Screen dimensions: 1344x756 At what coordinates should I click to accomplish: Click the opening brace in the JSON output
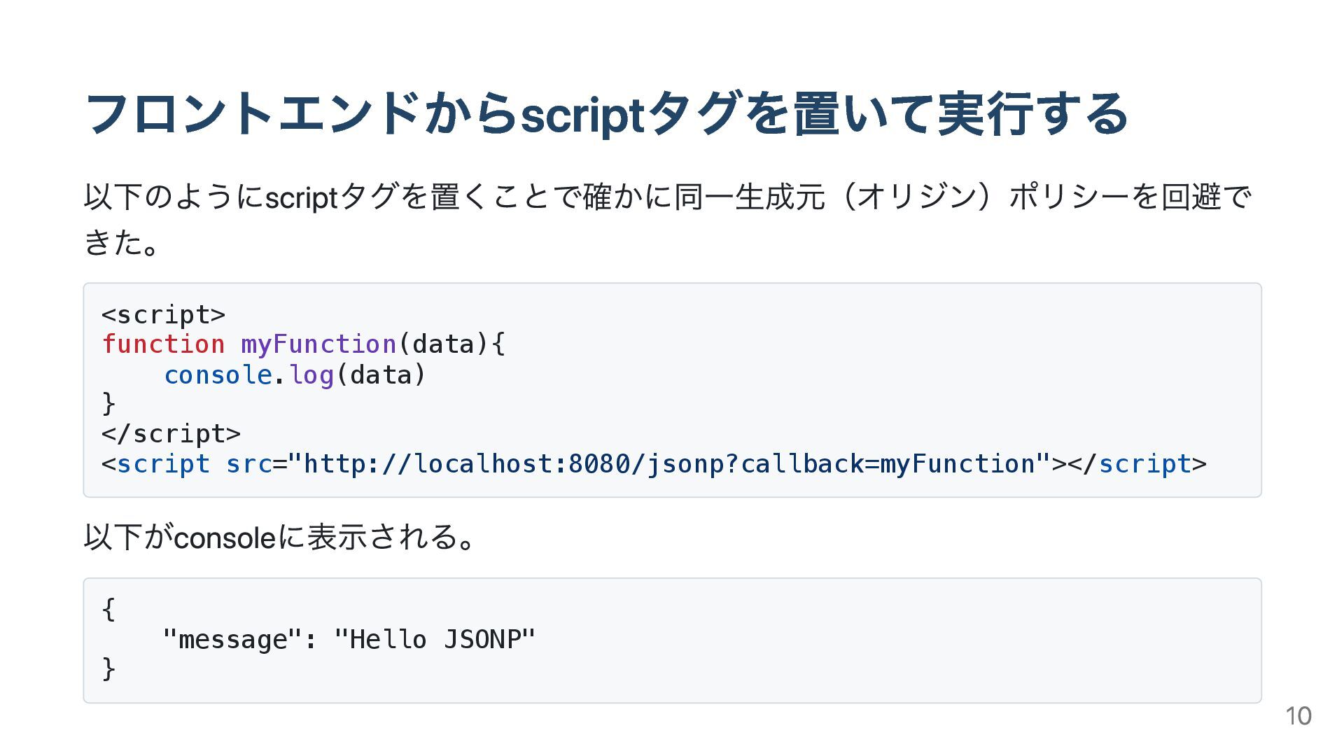(x=108, y=609)
